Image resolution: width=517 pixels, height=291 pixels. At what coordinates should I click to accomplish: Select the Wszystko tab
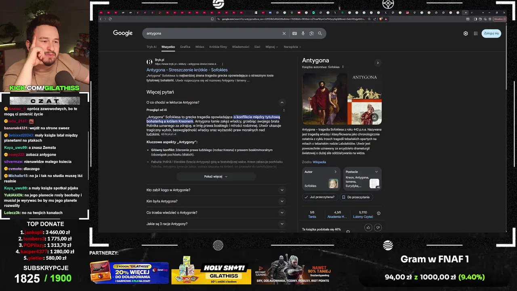click(x=168, y=47)
